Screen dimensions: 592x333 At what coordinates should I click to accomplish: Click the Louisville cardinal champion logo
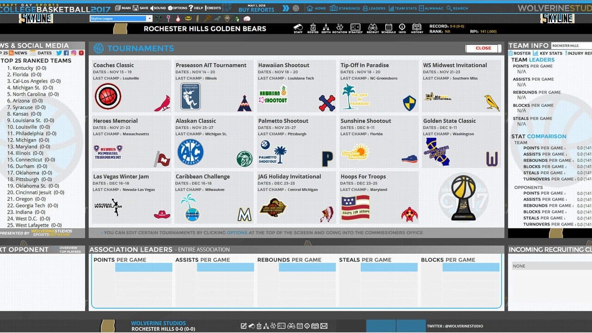(162, 104)
